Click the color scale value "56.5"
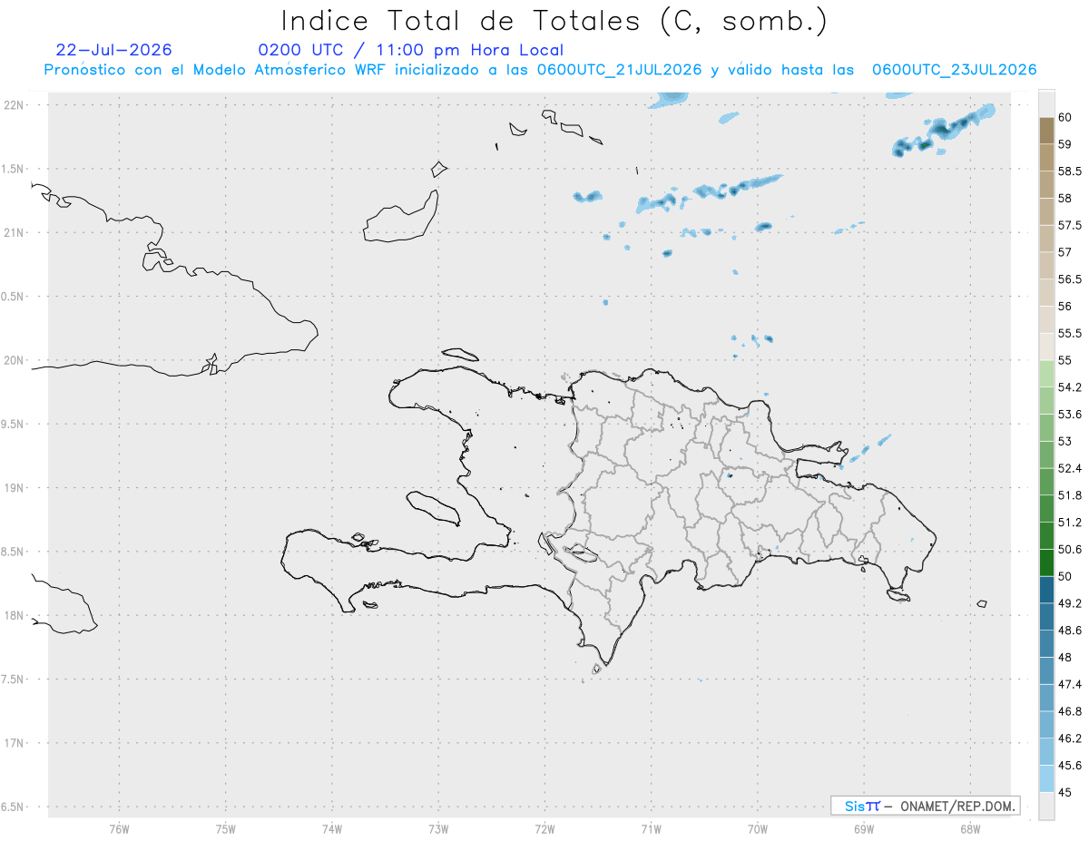Screen dimensions: 1089x841 pyautogui.click(x=1069, y=279)
